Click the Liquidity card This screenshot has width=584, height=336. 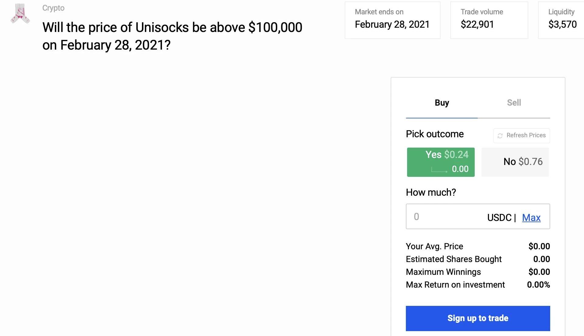point(562,20)
